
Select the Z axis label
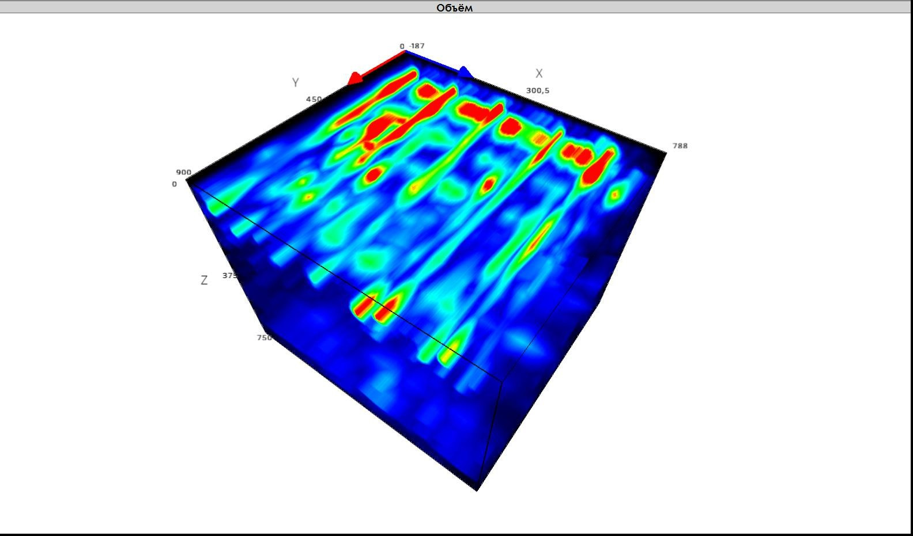[204, 280]
